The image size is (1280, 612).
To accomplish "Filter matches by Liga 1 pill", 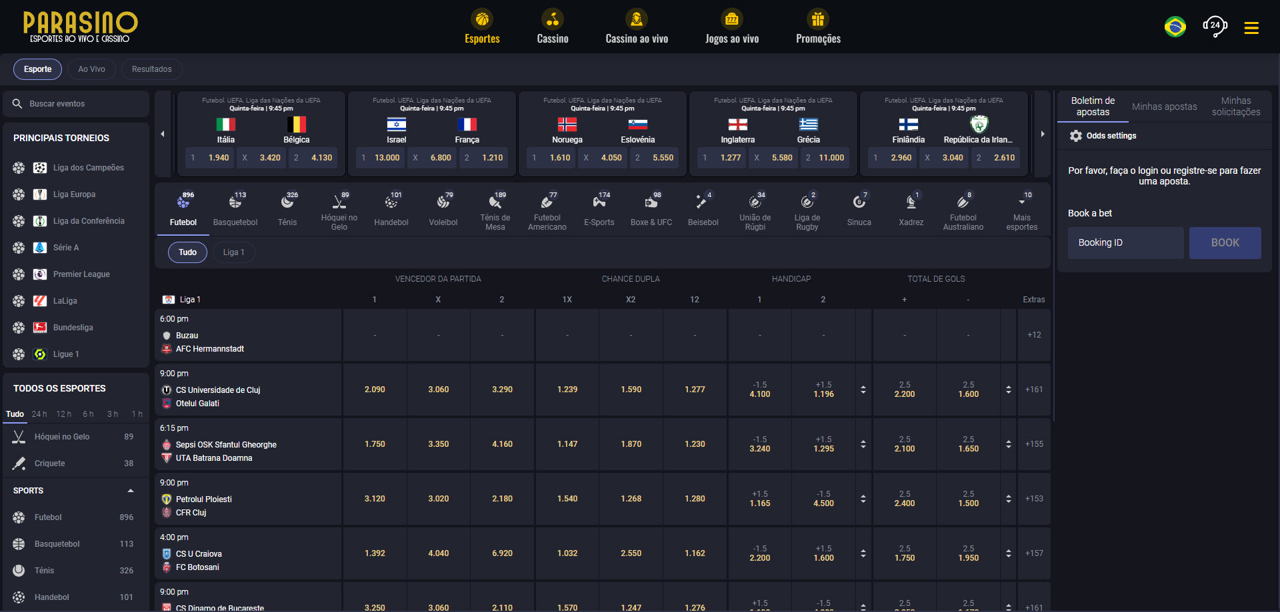I will 233,252.
